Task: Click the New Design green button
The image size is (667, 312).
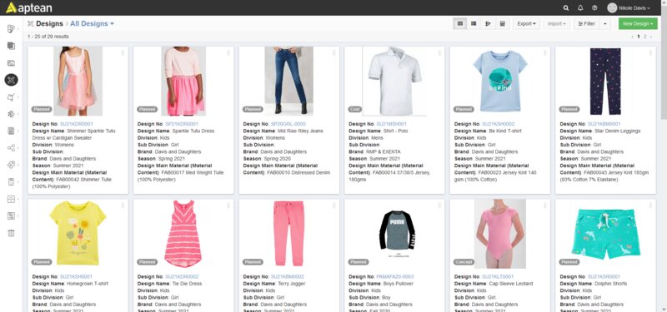Action: pyautogui.click(x=638, y=24)
